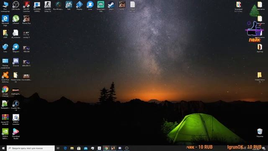Select the 'Этот компьютер' desktop icon

(x=5, y=7)
